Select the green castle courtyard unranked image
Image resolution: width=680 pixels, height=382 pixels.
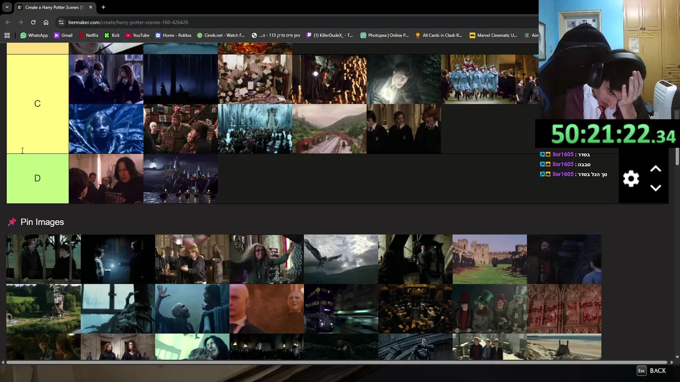[490, 259]
